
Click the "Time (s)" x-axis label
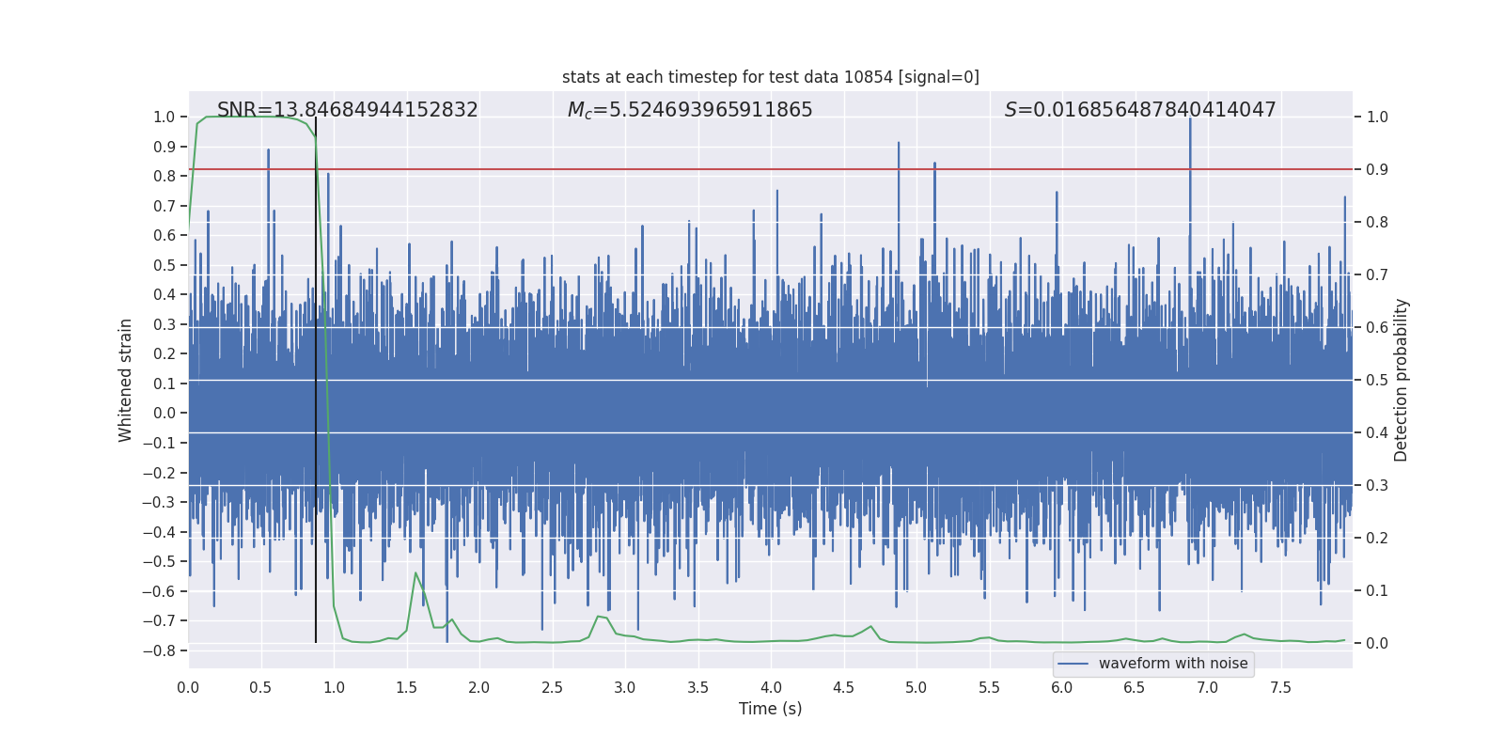click(770, 709)
